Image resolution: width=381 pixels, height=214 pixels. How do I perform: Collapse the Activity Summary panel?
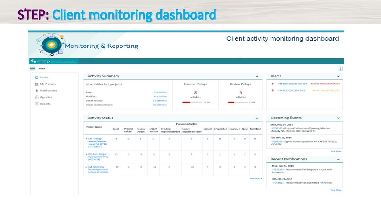click(257, 76)
